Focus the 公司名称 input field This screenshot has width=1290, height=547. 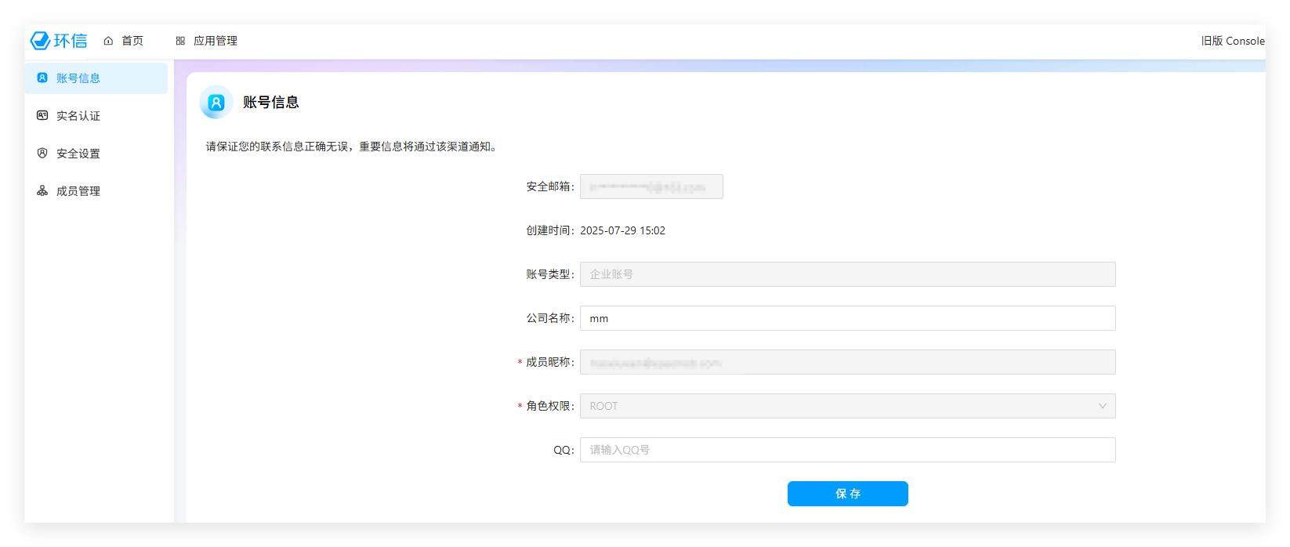pos(846,318)
